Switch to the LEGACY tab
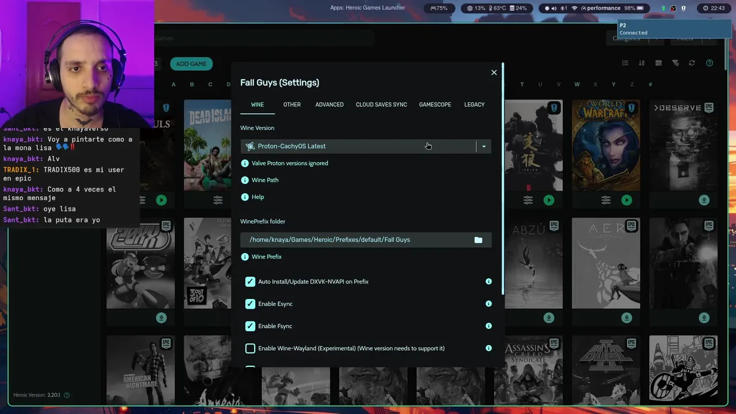Image resolution: width=736 pixels, height=414 pixels. 474,105
